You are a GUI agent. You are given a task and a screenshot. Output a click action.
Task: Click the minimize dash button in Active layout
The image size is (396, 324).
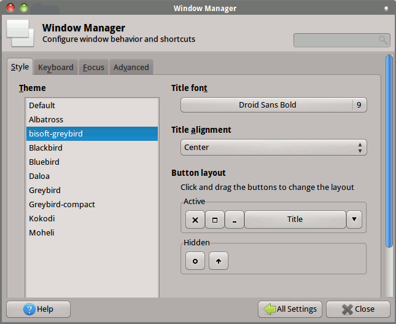pos(235,219)
